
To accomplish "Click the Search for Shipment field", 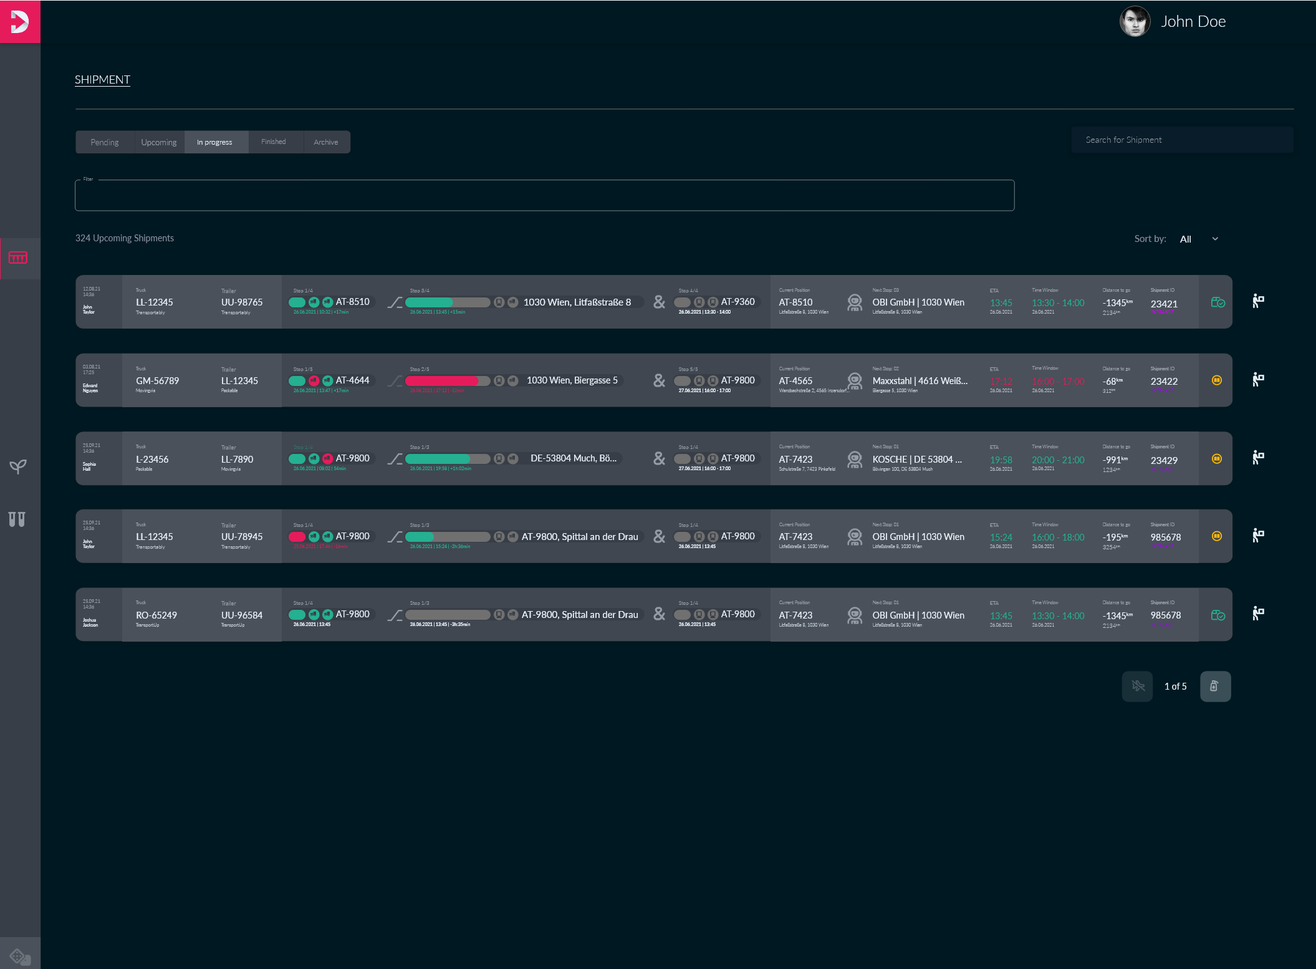I will point(1181,140).
